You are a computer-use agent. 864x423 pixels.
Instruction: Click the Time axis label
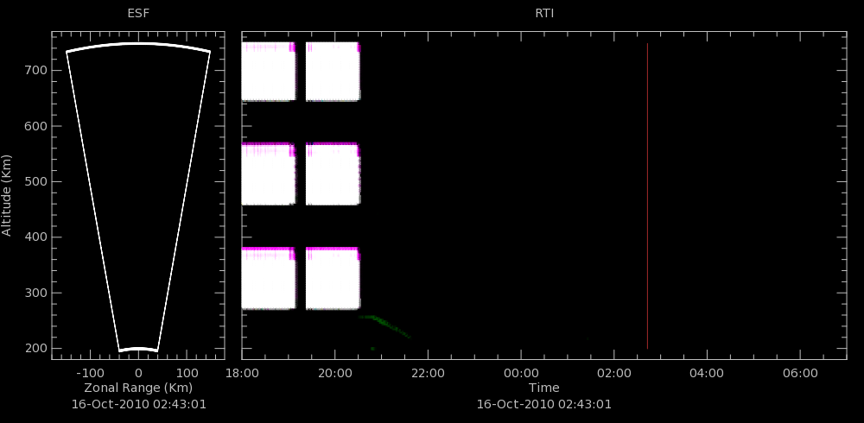(543, 388)
